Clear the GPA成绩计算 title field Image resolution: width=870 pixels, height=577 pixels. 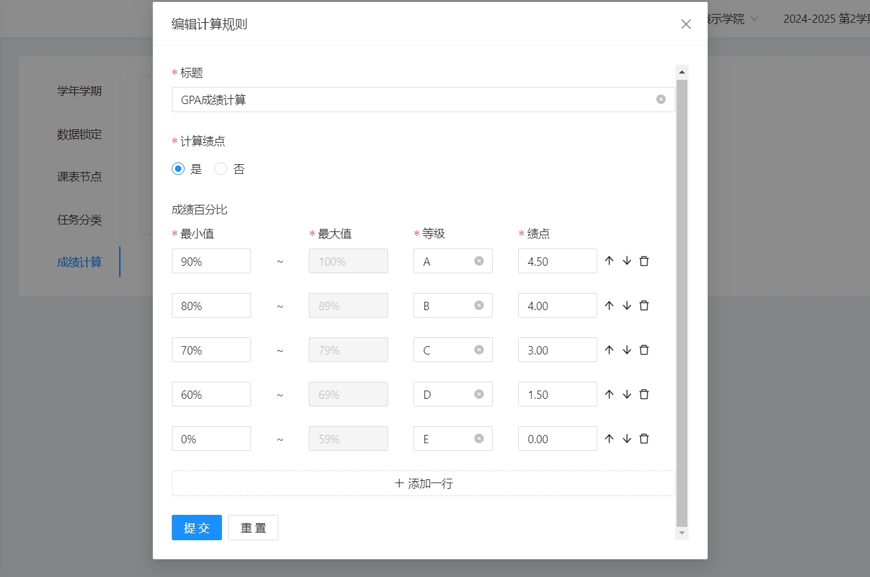pyautogui.click(x=661, y=100)
